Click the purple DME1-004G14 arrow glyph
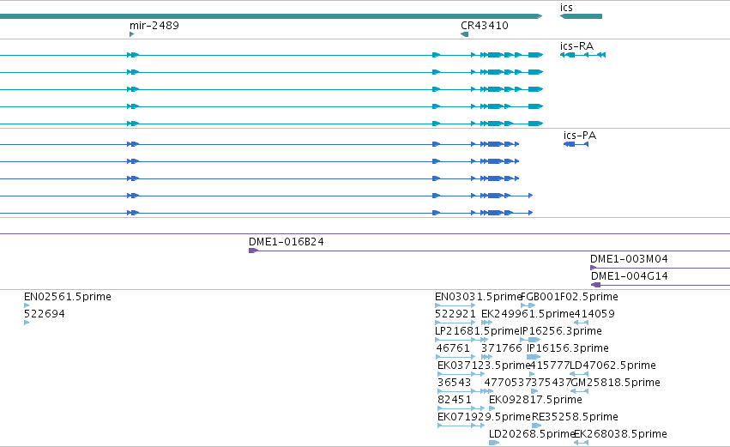730x447 pixels. pyautogui.click(x=595, y=285)
